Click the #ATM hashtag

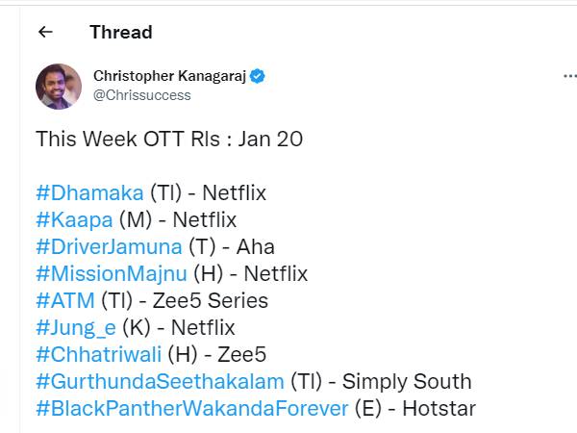pos(65,300)
